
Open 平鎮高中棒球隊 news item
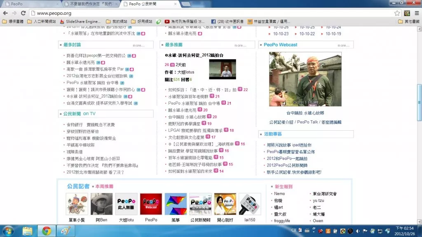coord(80,145)
